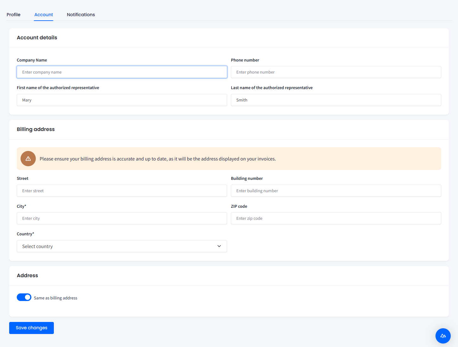The height and width of the screenshot is (347, 458).
Task: Click the Phone number input field
Action: pyautogui.click(x=336, y=72)
